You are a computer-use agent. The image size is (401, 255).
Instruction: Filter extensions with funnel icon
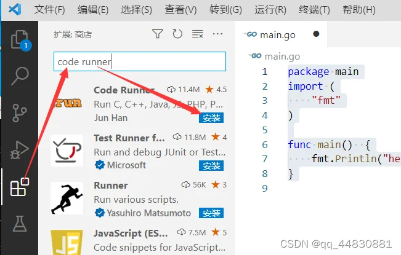(158, 34)
